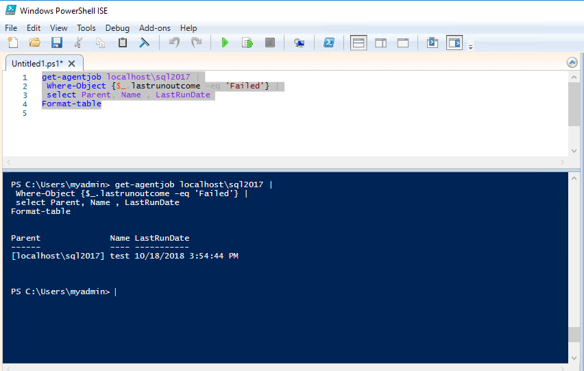Click the script pane vertical scrollbar thumb

coord(574,104)
